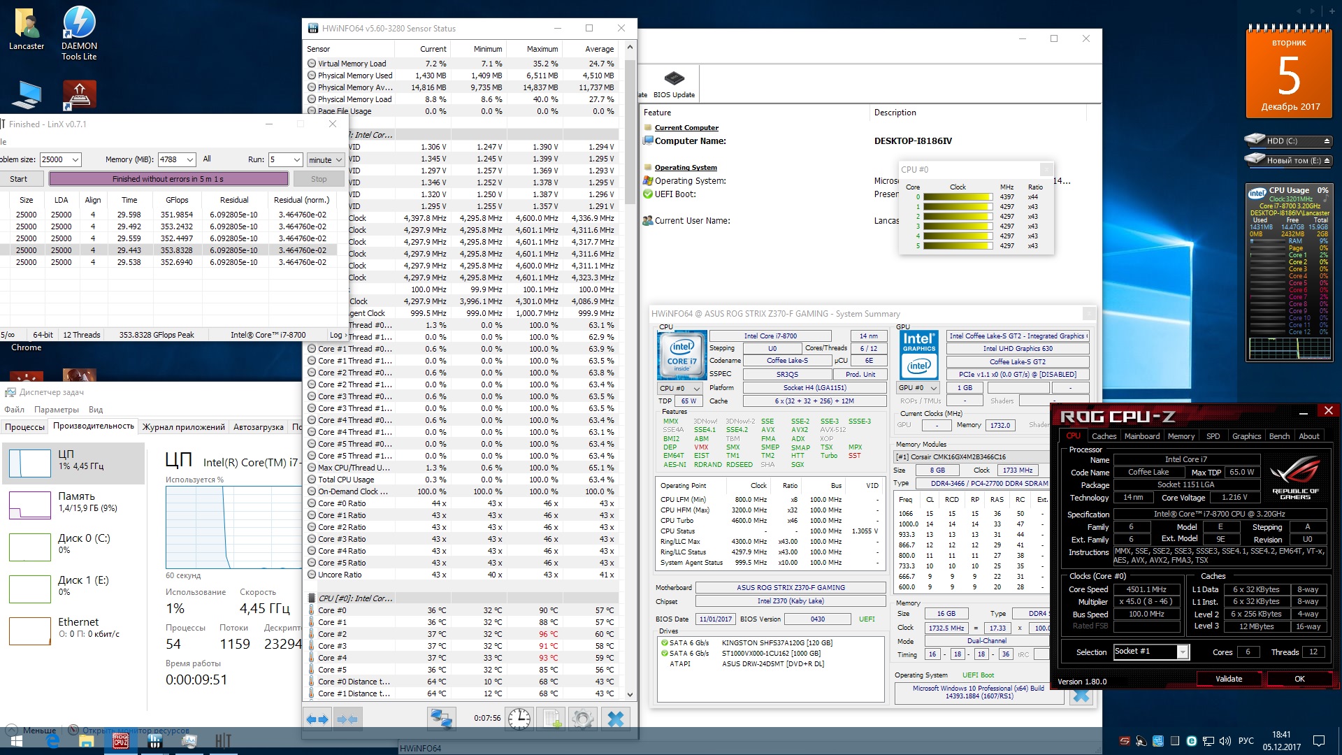The height and width of the screenshot is (755, 1342).
Task: Click ROG CPU-Z icon in taskbar
Action: coord(120,741)
